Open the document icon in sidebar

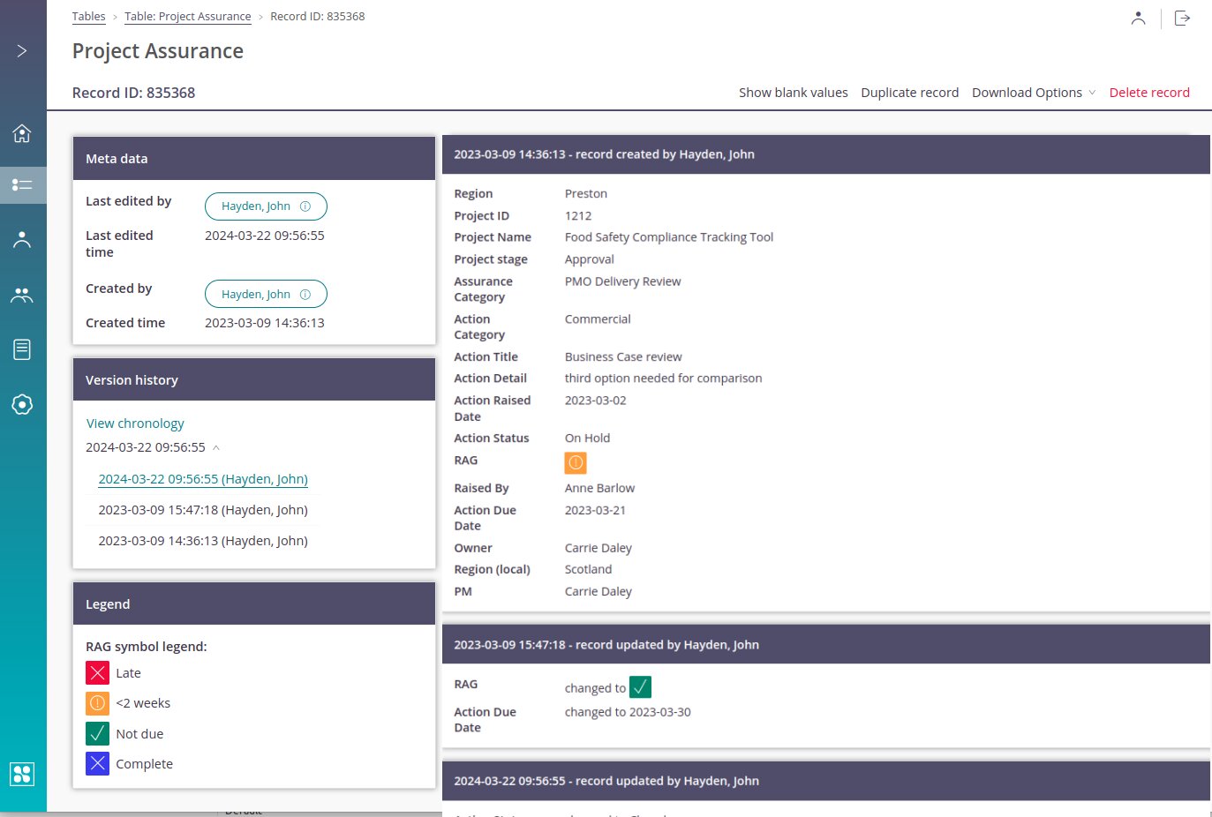(22, 349)
